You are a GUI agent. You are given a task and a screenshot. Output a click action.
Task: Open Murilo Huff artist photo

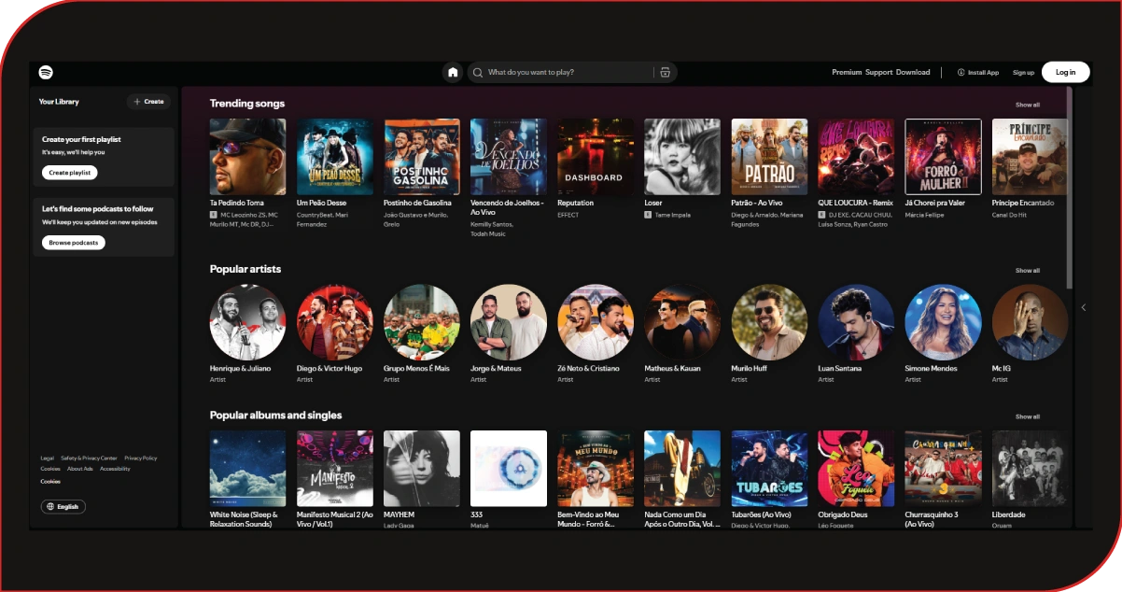pyautogui.click(x=769, y=322)
